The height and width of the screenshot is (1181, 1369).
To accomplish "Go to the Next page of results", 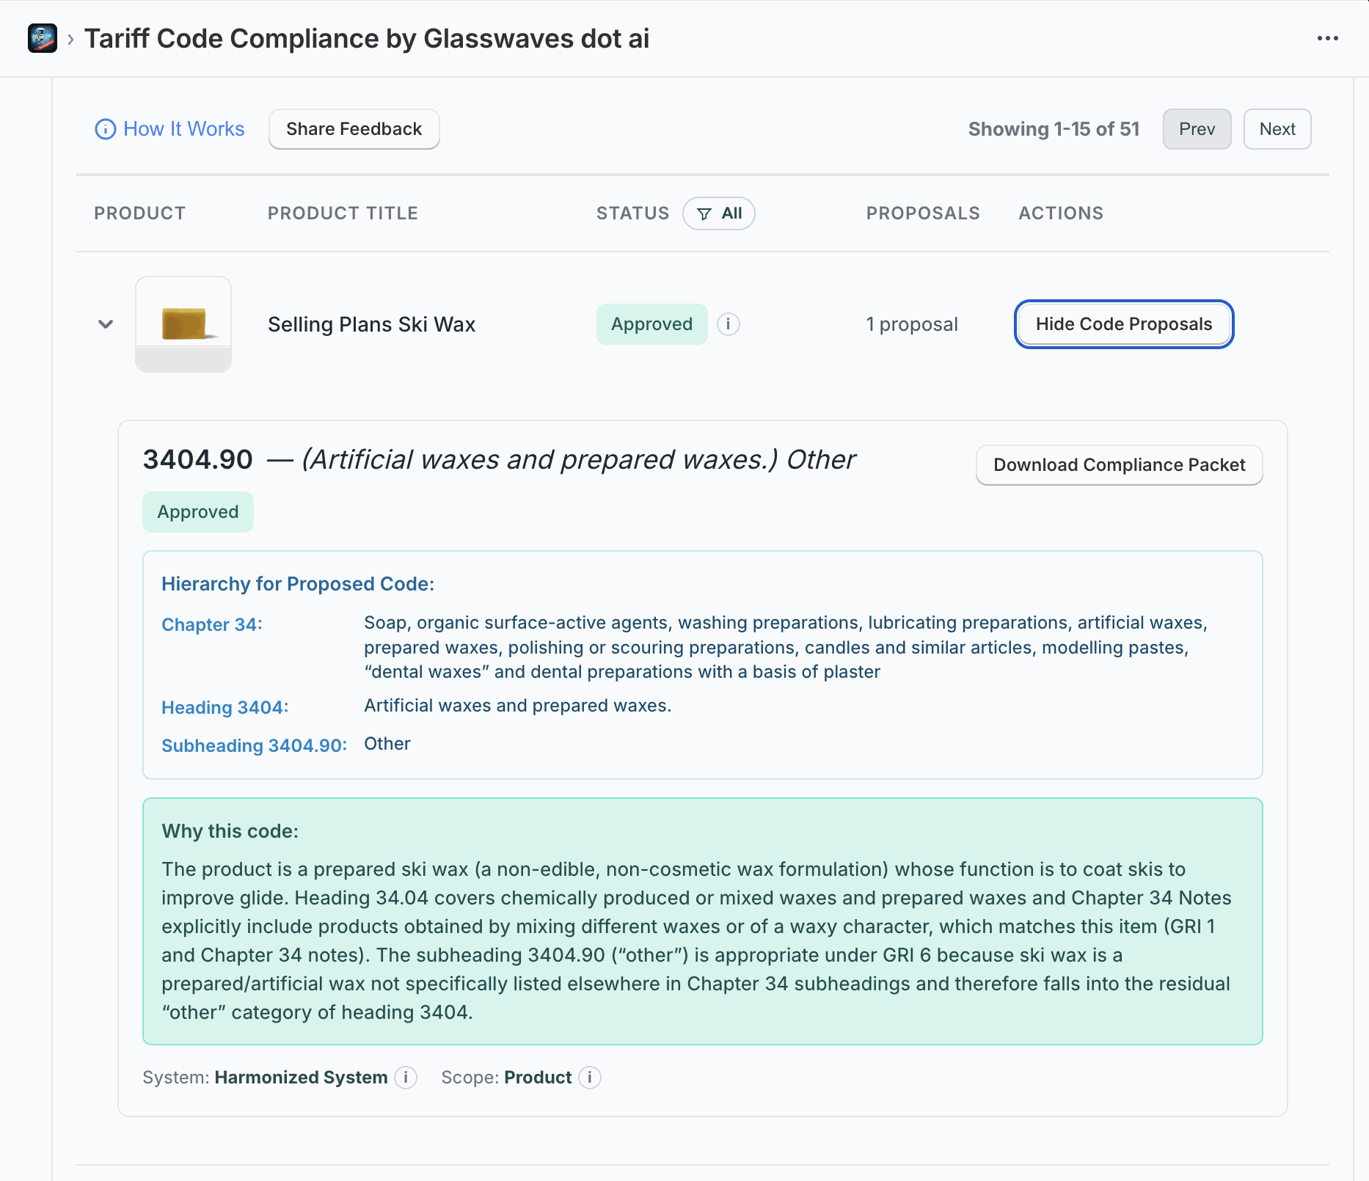I will coord(1277,129).
